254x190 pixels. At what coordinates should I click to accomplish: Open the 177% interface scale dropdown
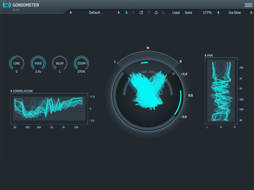207,13
